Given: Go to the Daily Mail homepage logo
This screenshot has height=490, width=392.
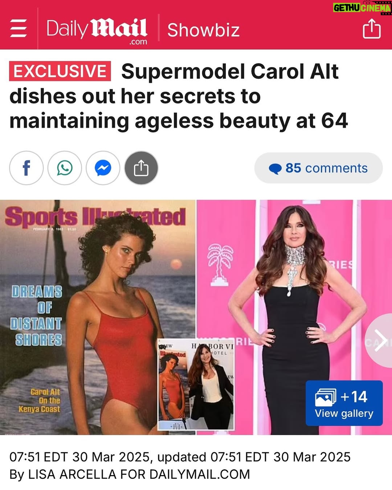Looking at the screenshot, I should 97,30.
